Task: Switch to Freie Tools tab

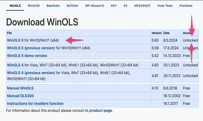Action: [x=165, y=6]
